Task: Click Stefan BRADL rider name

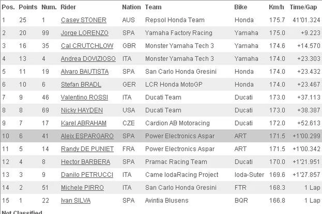Action: click(x=81, y=84)
